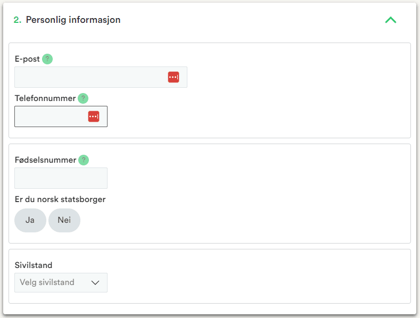This screenshot has width=420, height=318.
Task: Click into the Telefonnummer text field
Action: coord(51,116)
